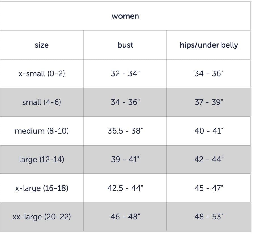Click the 45 - 47" hips measurement
The height and width of the screenshot is (237, 253).
[x=209, y=188]
